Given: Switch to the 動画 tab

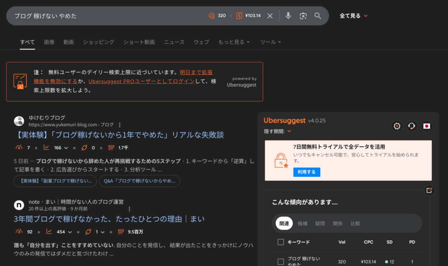Looking at the screenshot, I should coord(69,42).
